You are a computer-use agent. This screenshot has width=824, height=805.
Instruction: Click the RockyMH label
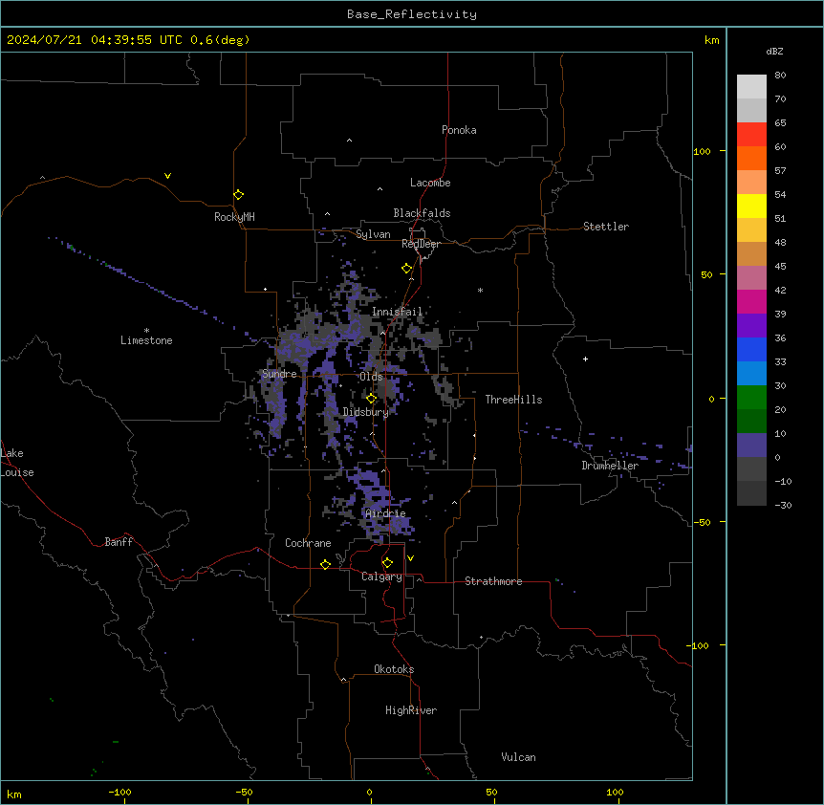pyautogui.click(x=234, y=217)
